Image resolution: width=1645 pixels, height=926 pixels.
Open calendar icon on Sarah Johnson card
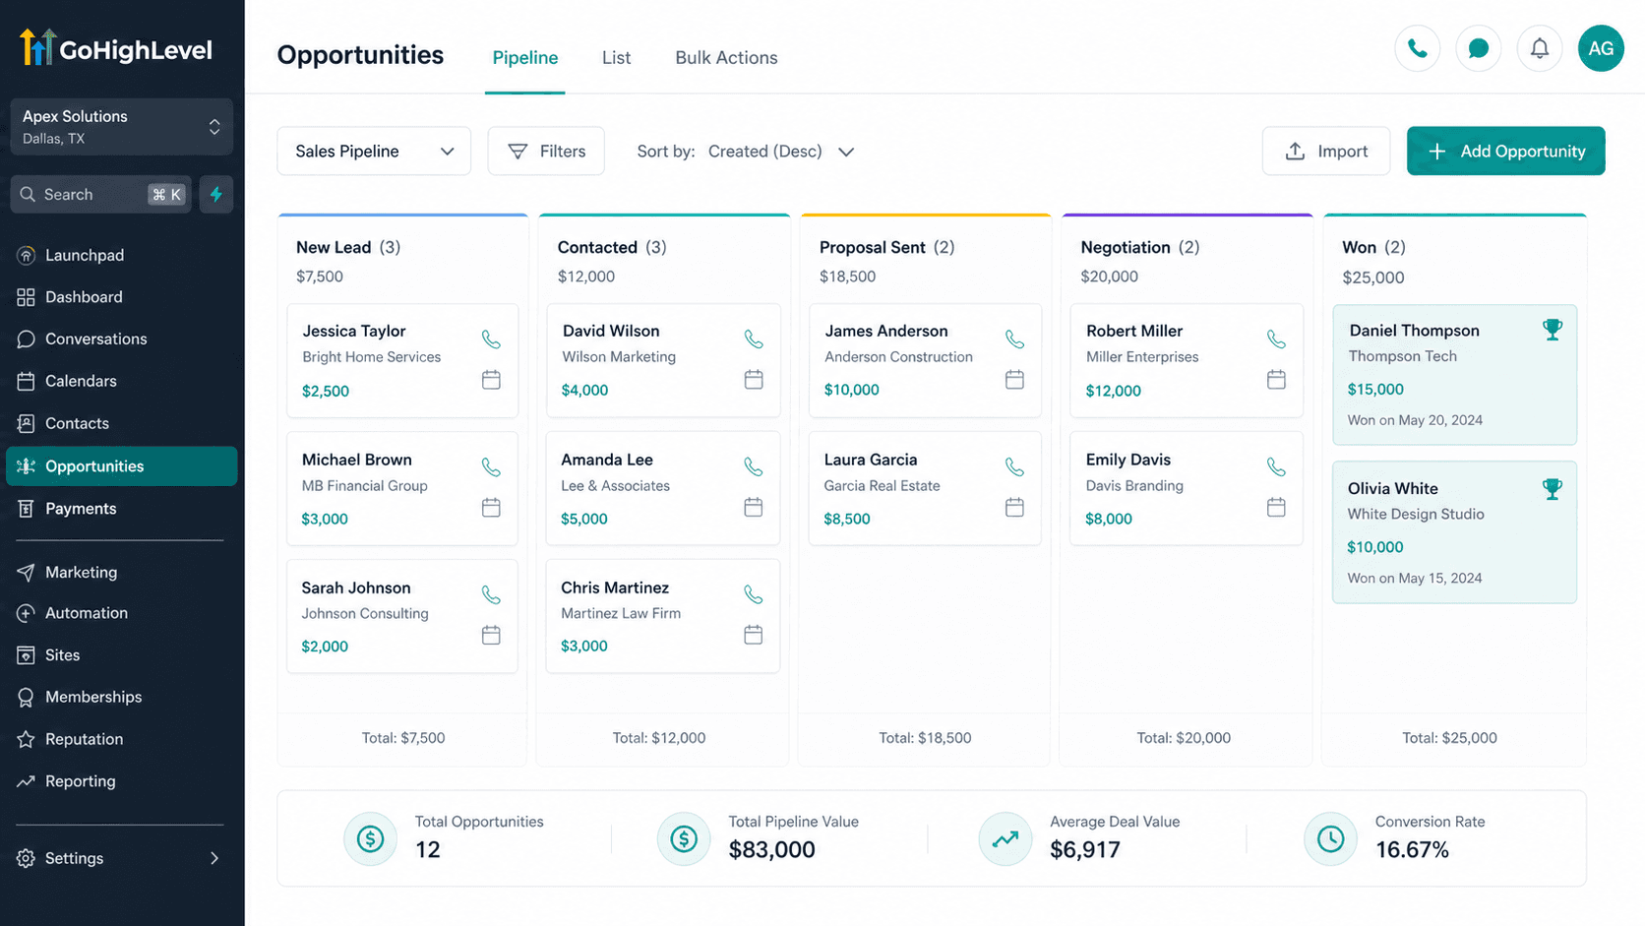[x=491, y=635]
